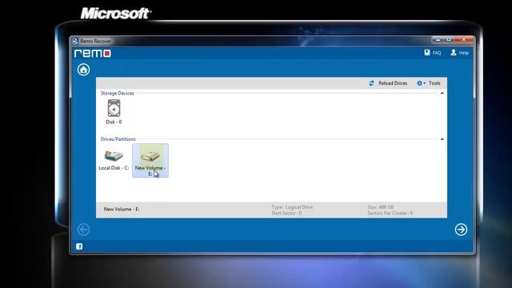Image resolution: width=512 pixels, height=288 pixels.
Task: Collapse the Drives/Partitions section
Action: click(x=442, y=139)
